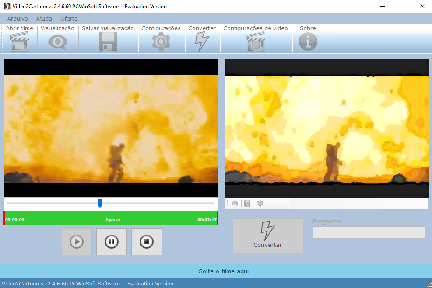This screenshot has width=432, height=288.
Task: Click small save icon below cartoon preview
Action: 247,204
